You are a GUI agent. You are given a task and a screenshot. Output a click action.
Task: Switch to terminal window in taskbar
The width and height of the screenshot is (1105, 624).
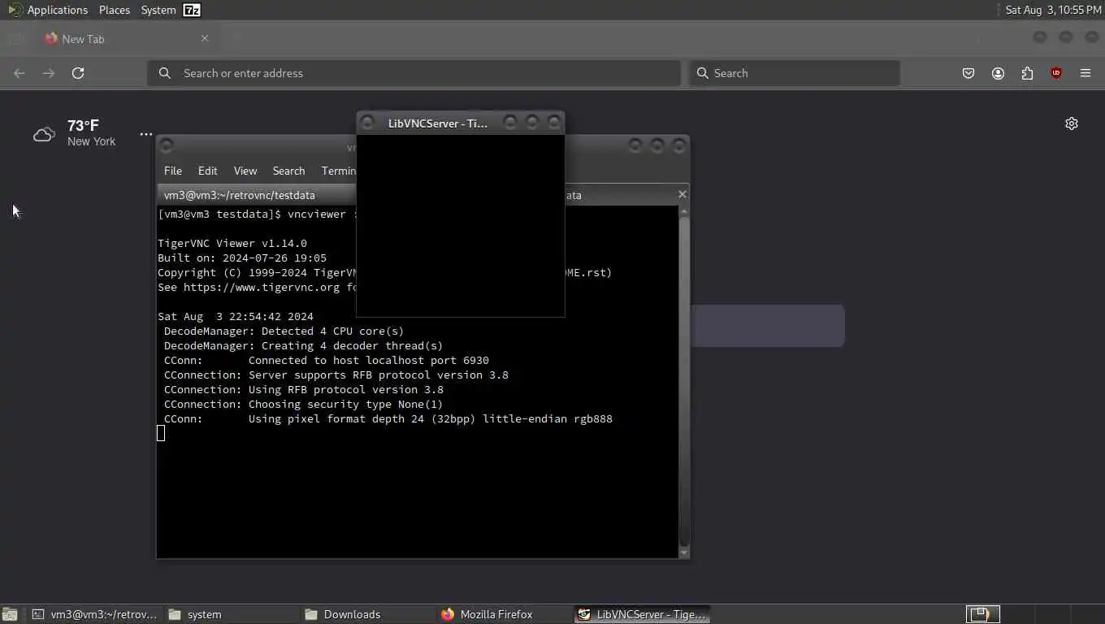94,614
